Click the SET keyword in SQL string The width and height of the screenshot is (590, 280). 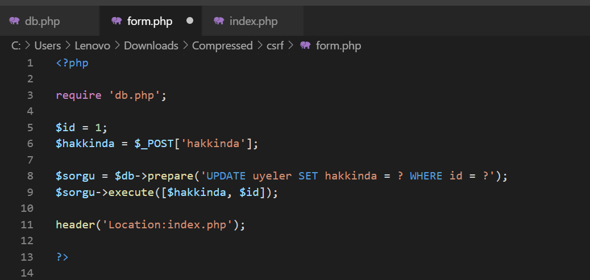[x=308, y=176]
